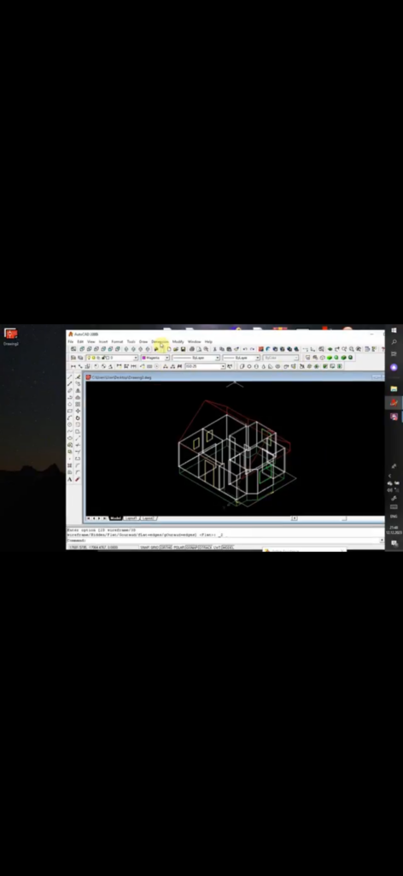Toggle ORTHO mode in status bar

(165, 547)
